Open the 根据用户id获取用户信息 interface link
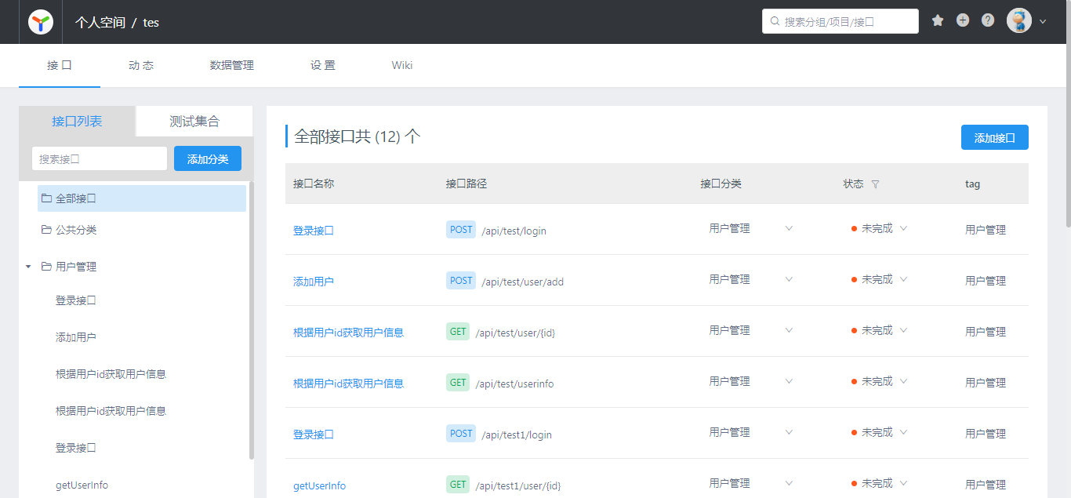 click(347, 332)
